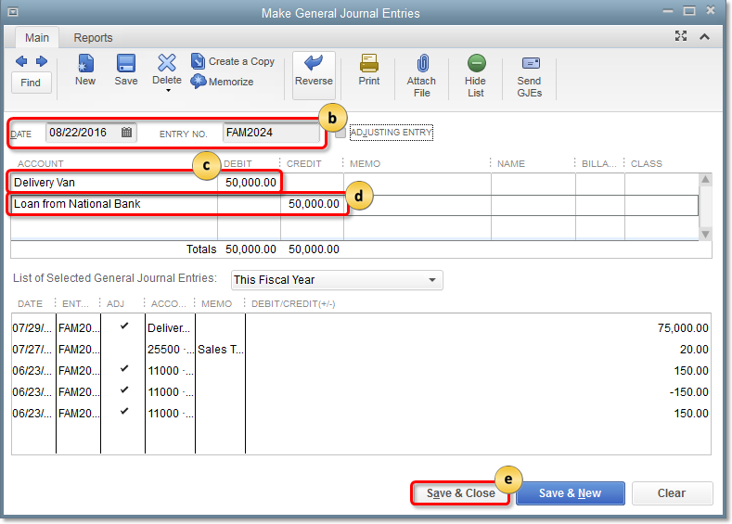Enable the Adjusting Entry checkbox
The width and height of the screenshot is (732, 524).
coord(340,133)
